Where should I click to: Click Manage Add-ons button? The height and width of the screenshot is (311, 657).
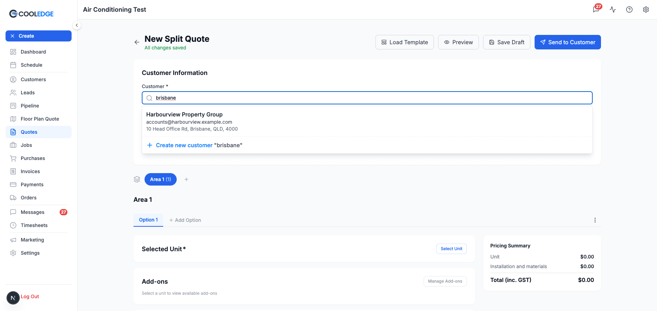[x=445, y=281]
